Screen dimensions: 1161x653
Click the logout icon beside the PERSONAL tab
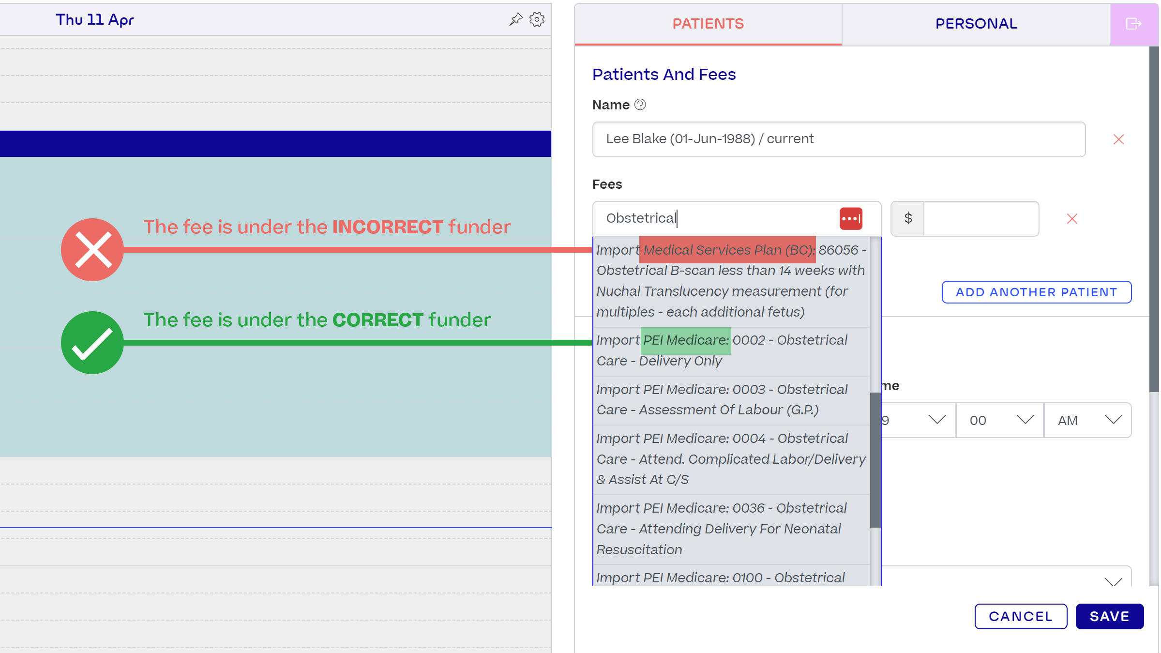coord(1133,24)
